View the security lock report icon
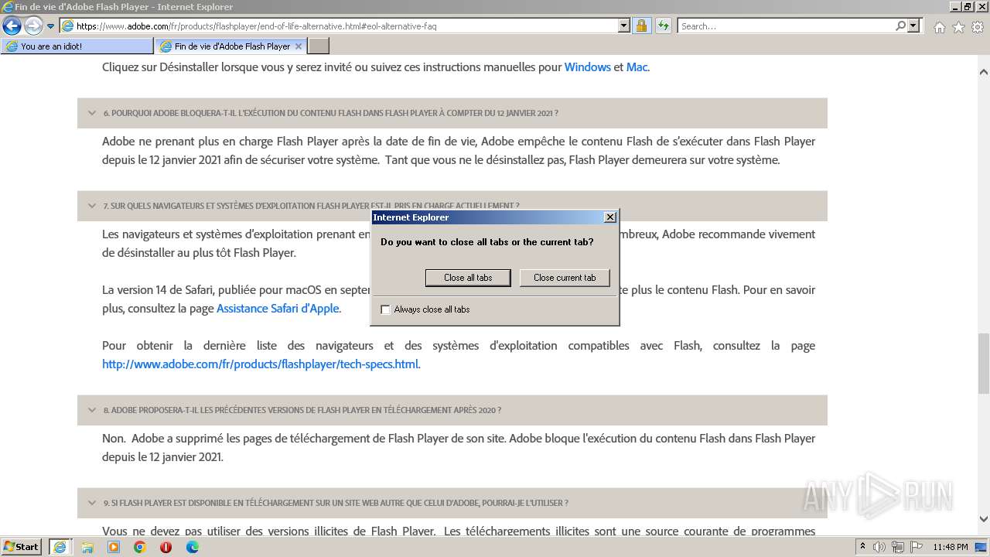Screen dimensions: 990x557 (x=641, y=26)
